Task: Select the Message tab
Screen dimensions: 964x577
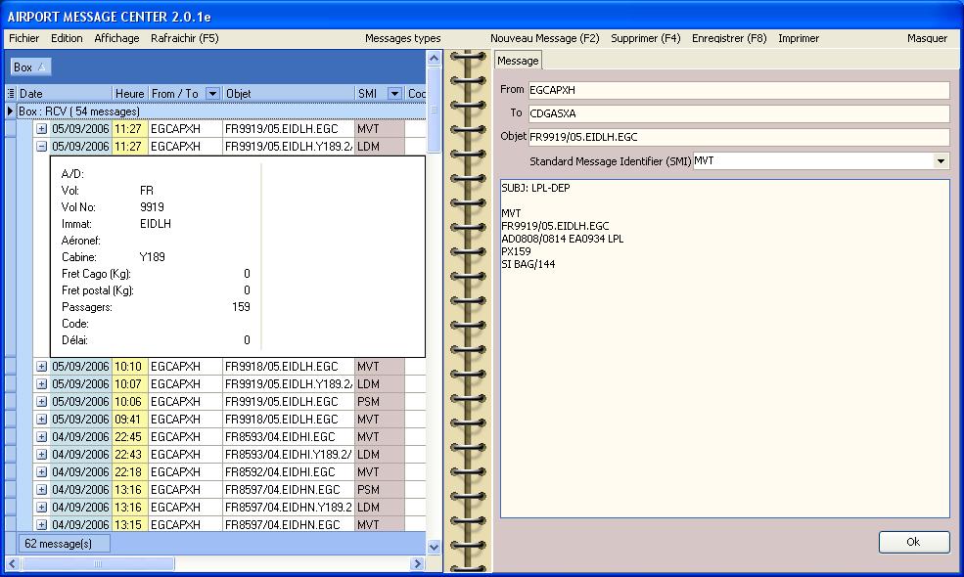Action: pyautogui.click(x=518, y=61)
